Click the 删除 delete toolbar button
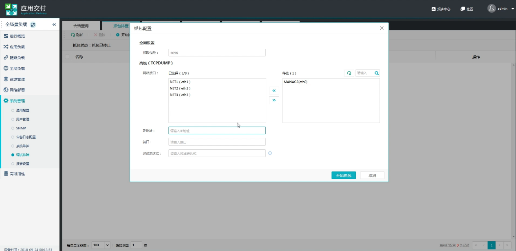Image resolution: width=516 pixels, height=251 pixels. click(99, 35)
